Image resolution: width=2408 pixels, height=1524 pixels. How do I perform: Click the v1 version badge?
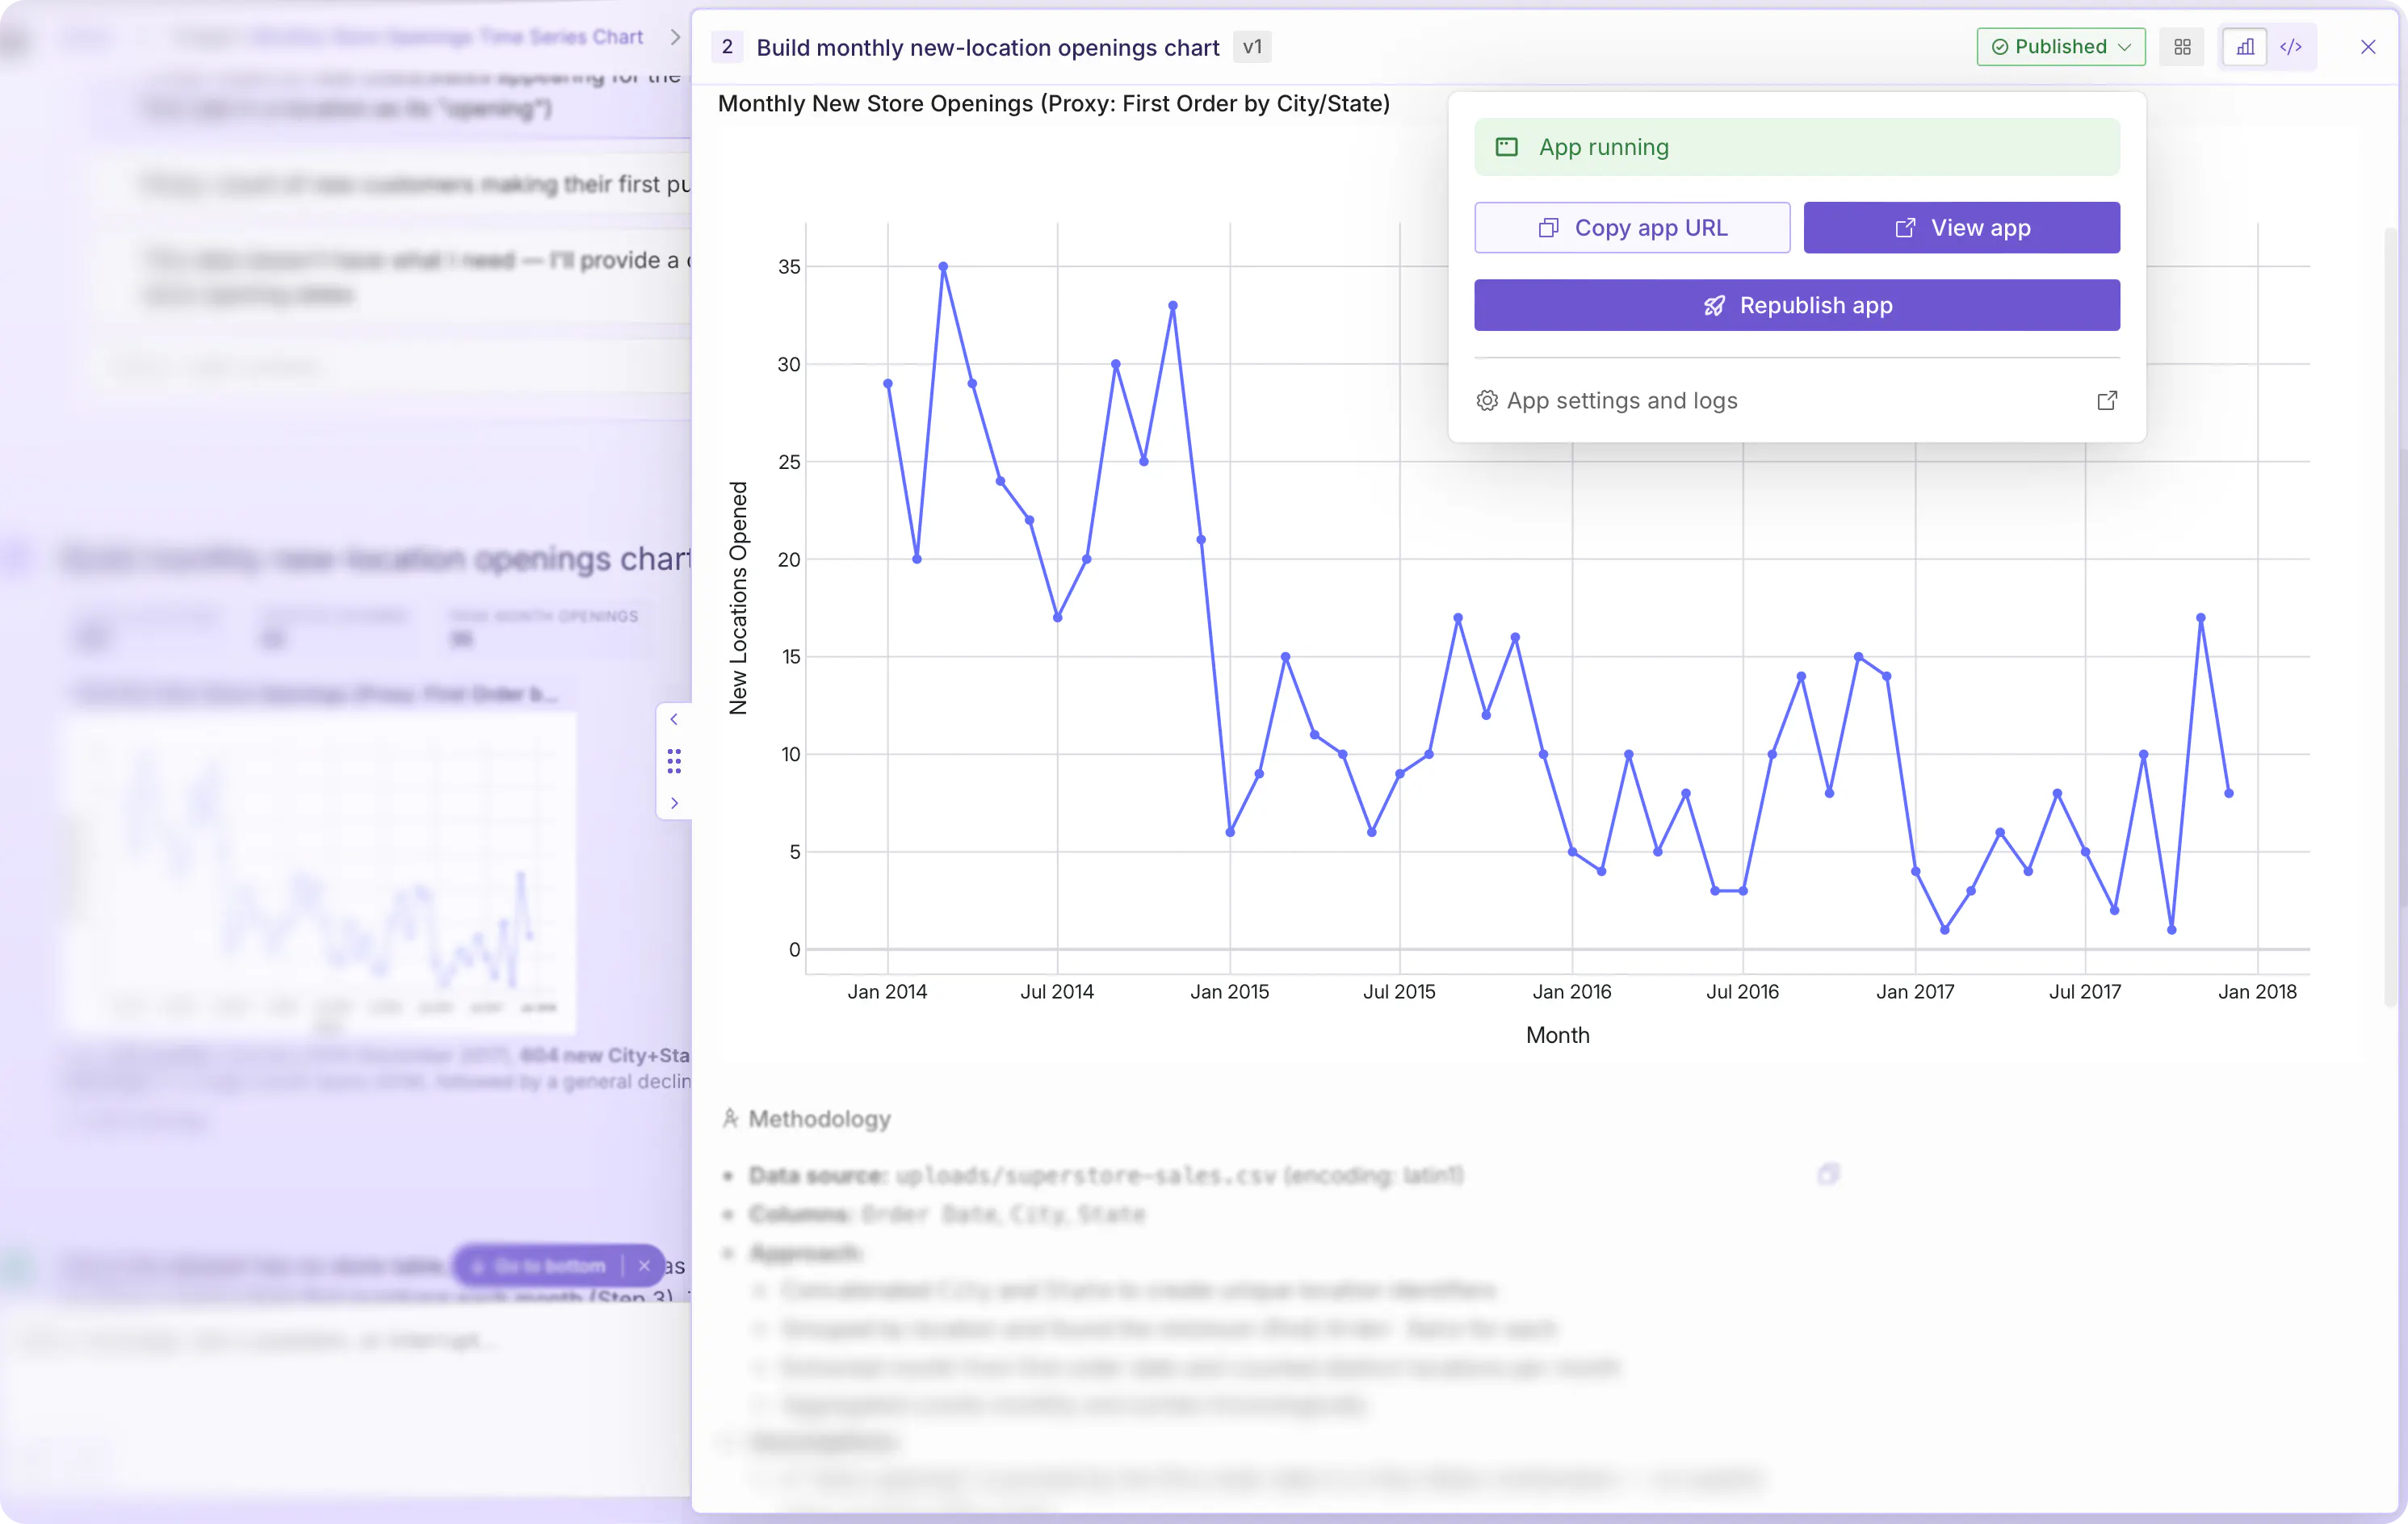[x=1252, y=47]
